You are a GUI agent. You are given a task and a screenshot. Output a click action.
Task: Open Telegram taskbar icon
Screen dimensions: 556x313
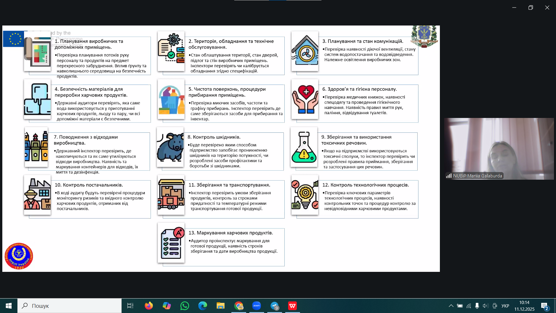point(275,306)
